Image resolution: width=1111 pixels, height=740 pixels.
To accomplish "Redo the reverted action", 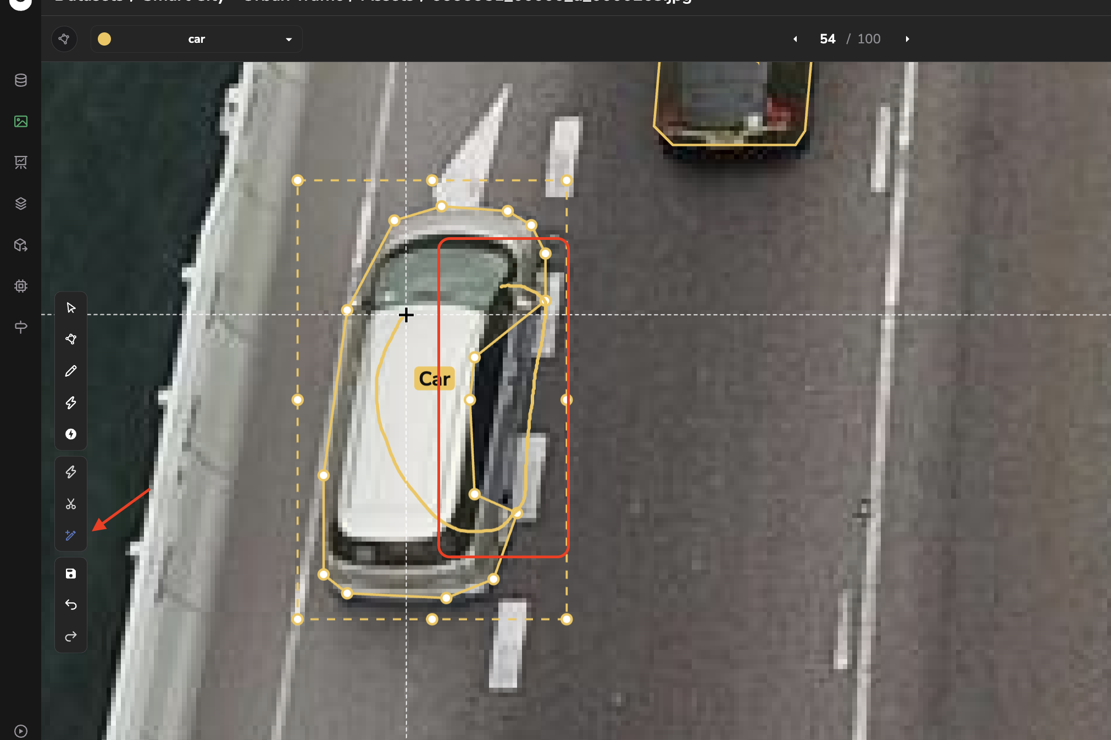I will click(x=71, y=637).
